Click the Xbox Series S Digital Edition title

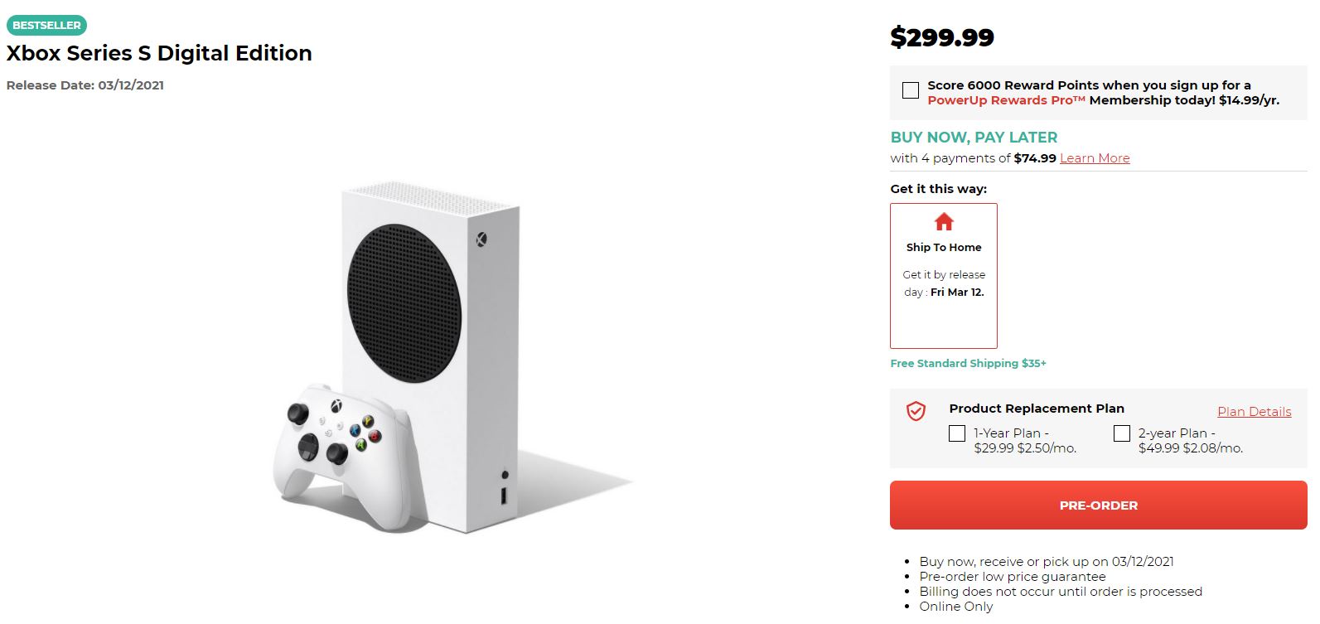pos(159,53)
